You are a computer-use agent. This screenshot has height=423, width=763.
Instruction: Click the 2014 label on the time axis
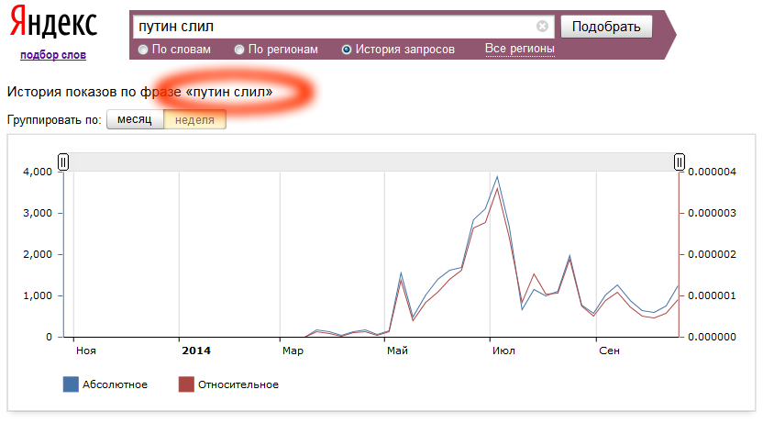196,351
